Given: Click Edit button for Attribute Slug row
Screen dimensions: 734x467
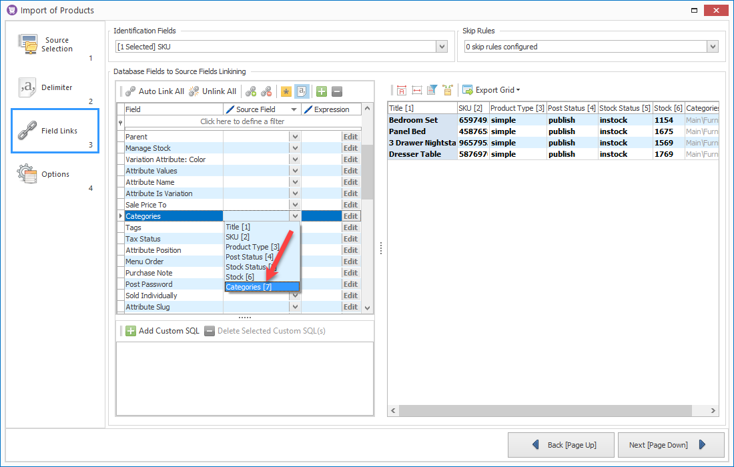Looking at the screenshot, I should 350,307.
